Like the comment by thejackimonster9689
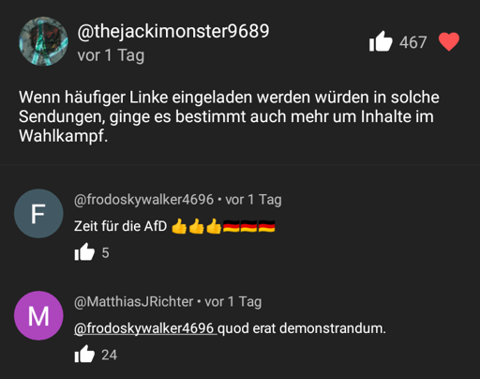 point(381,41)
